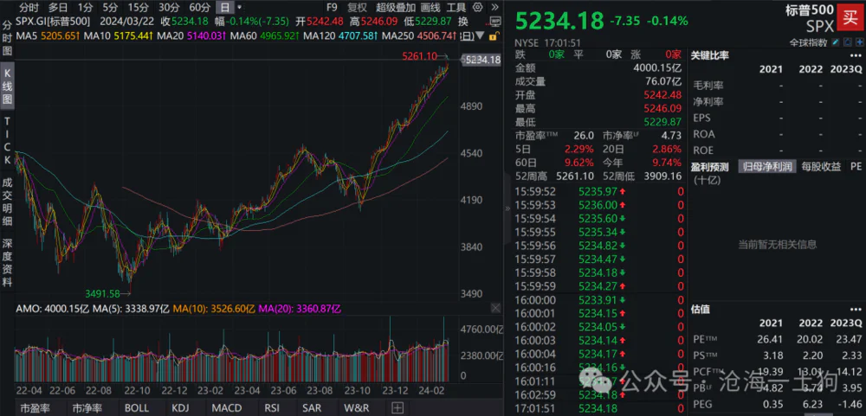
Task: Select 归母净利润 forecast tab
Action: tap(767, 167)
